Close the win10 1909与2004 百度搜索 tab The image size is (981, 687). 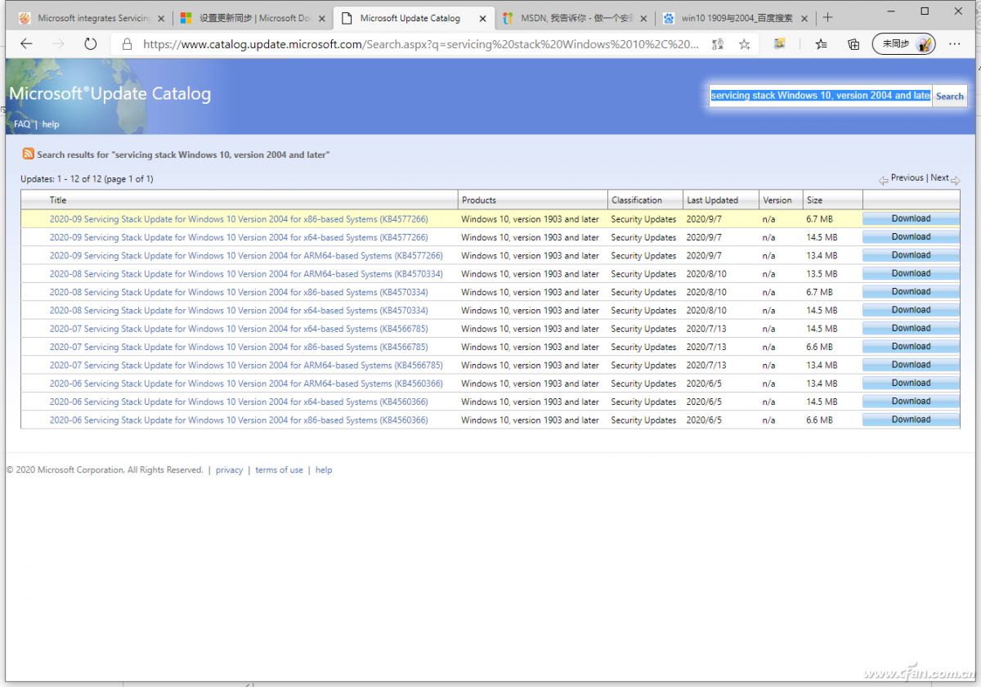(805, 18)
